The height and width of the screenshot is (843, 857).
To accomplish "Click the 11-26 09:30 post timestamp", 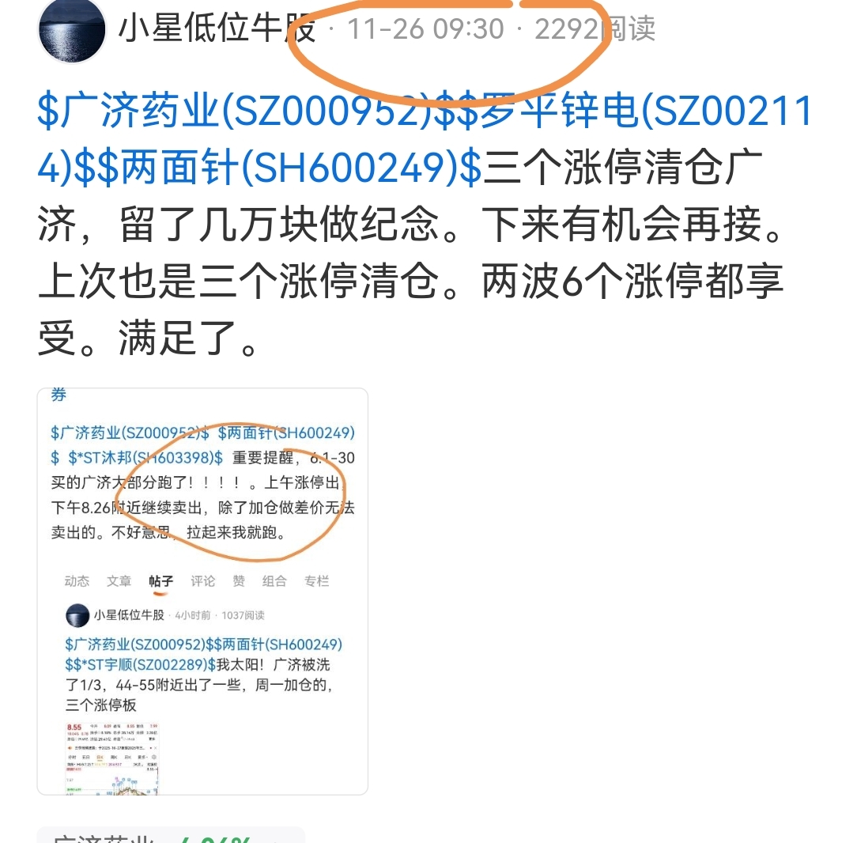I will pyautogui.click(x=425, y=29).
